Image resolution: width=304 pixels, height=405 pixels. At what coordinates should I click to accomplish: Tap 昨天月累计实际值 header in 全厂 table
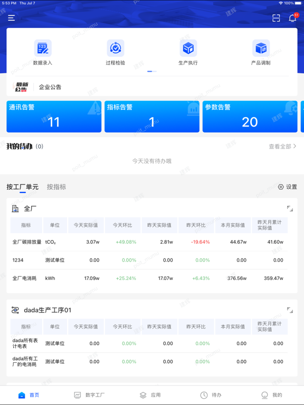coord(270,225)
